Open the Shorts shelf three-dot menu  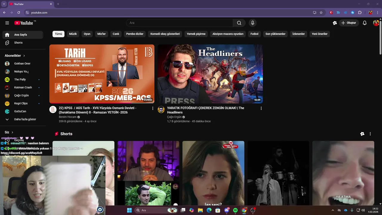pos(370,134)
